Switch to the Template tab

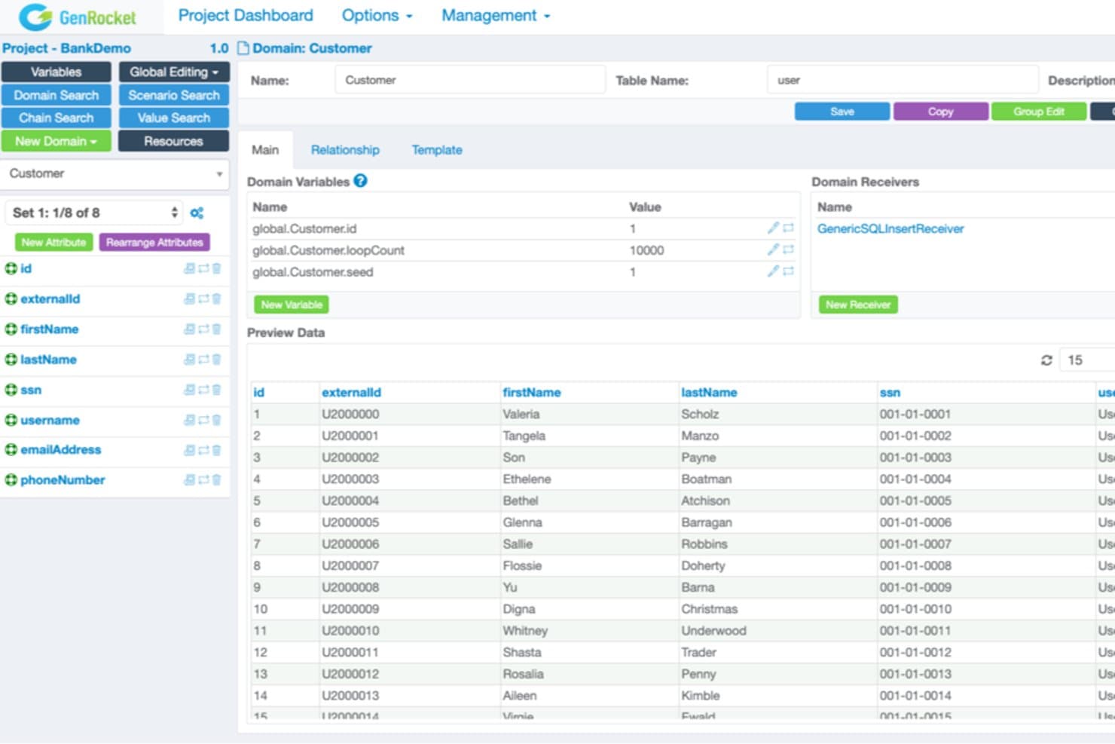[x=437, y=150]
